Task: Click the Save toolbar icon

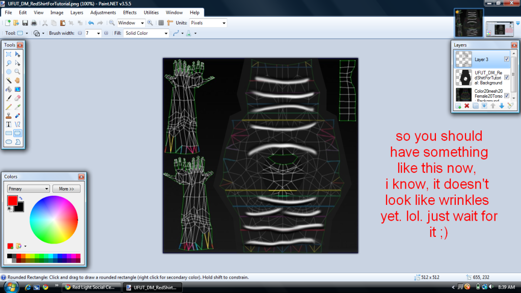Action: [25, 23]
